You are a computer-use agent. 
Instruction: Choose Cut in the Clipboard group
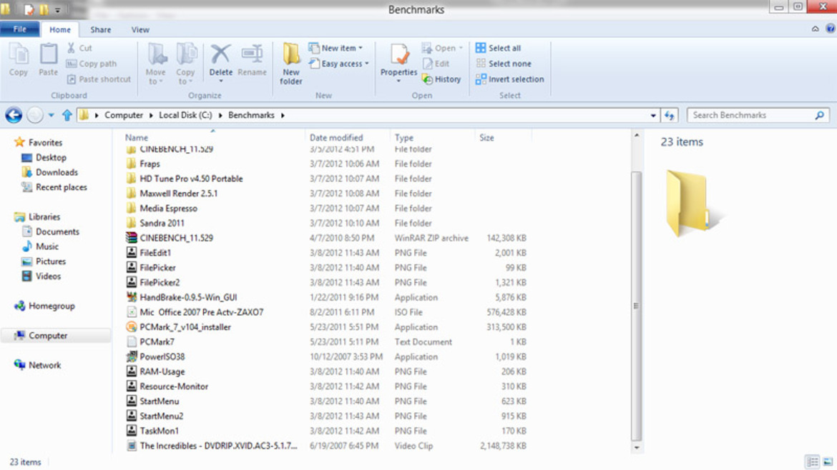click(79, 48)
